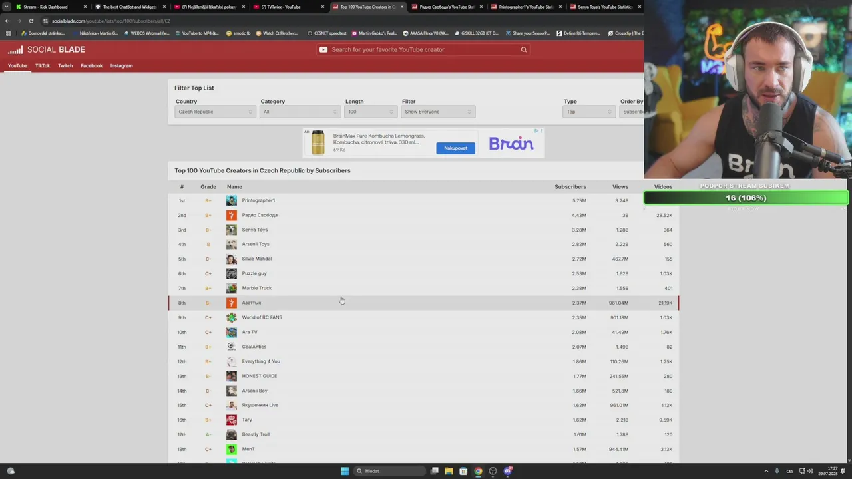
Task: Click the Senya Toys avatar
Action: pos(232,230)
